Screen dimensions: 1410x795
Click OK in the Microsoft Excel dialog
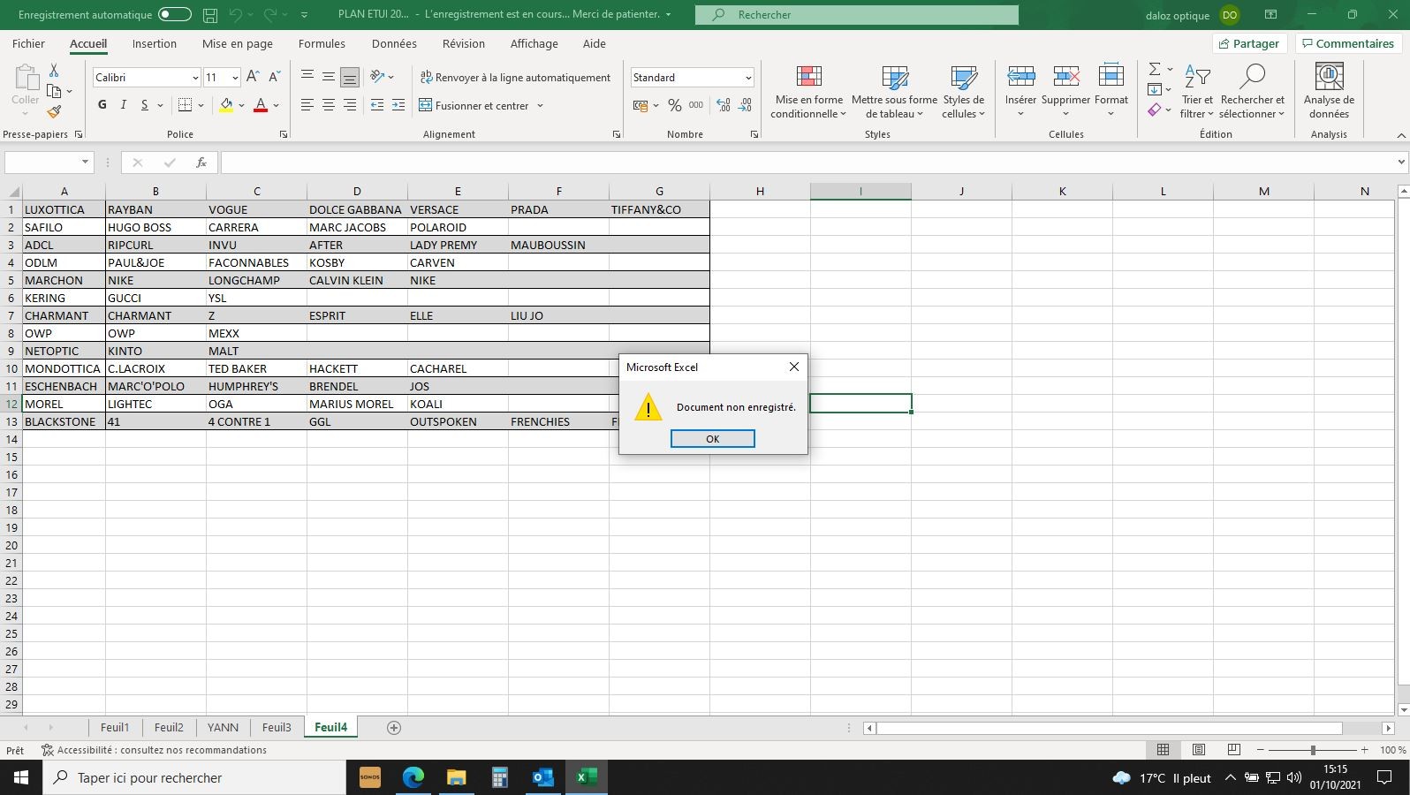(x=712, y=439)
